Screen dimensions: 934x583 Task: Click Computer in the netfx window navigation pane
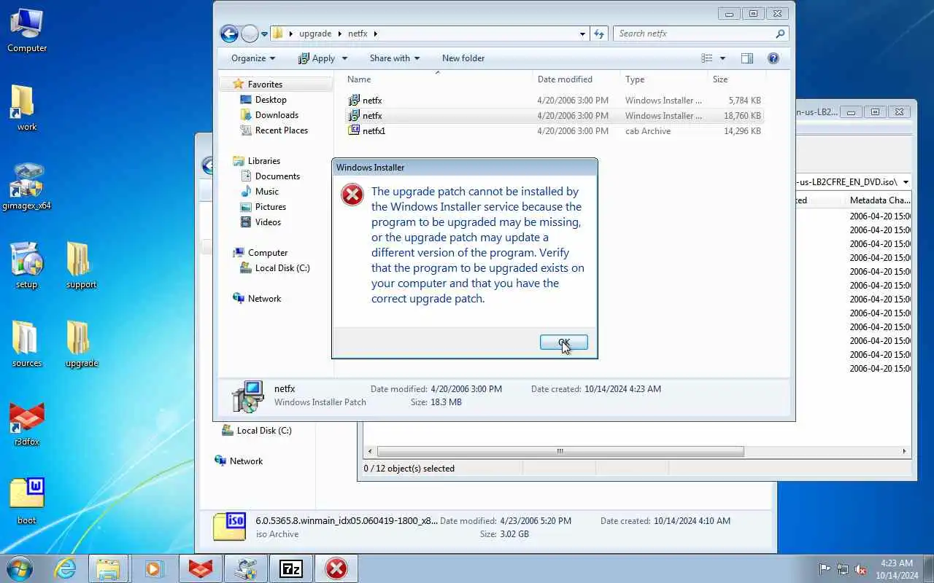268,253
